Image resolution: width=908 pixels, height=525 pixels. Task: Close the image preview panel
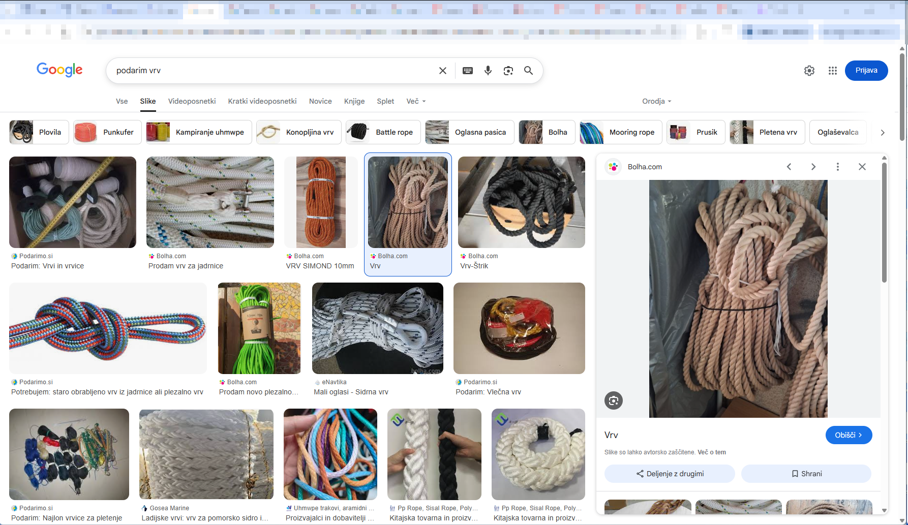(862, 167)
